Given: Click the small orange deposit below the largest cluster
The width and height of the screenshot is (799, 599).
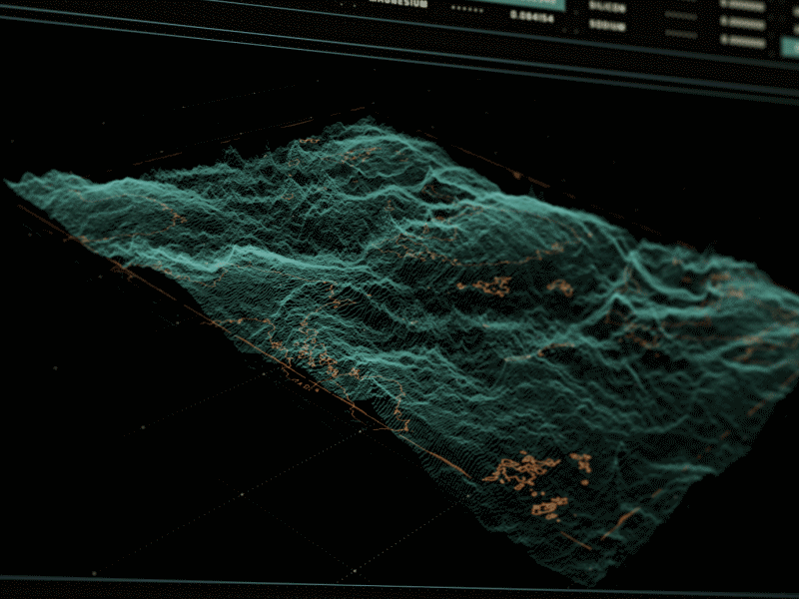Looking at the screenshot, I should (x=546, y=508).
